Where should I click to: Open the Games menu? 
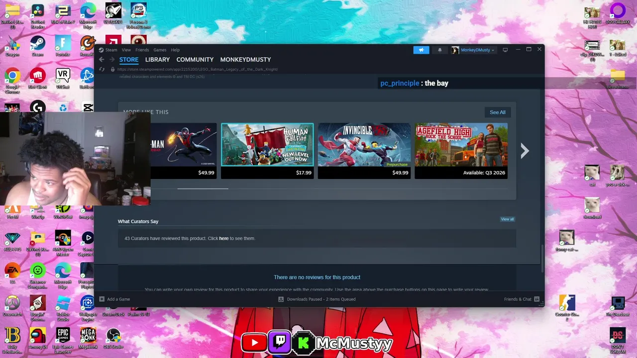(160, 50)
